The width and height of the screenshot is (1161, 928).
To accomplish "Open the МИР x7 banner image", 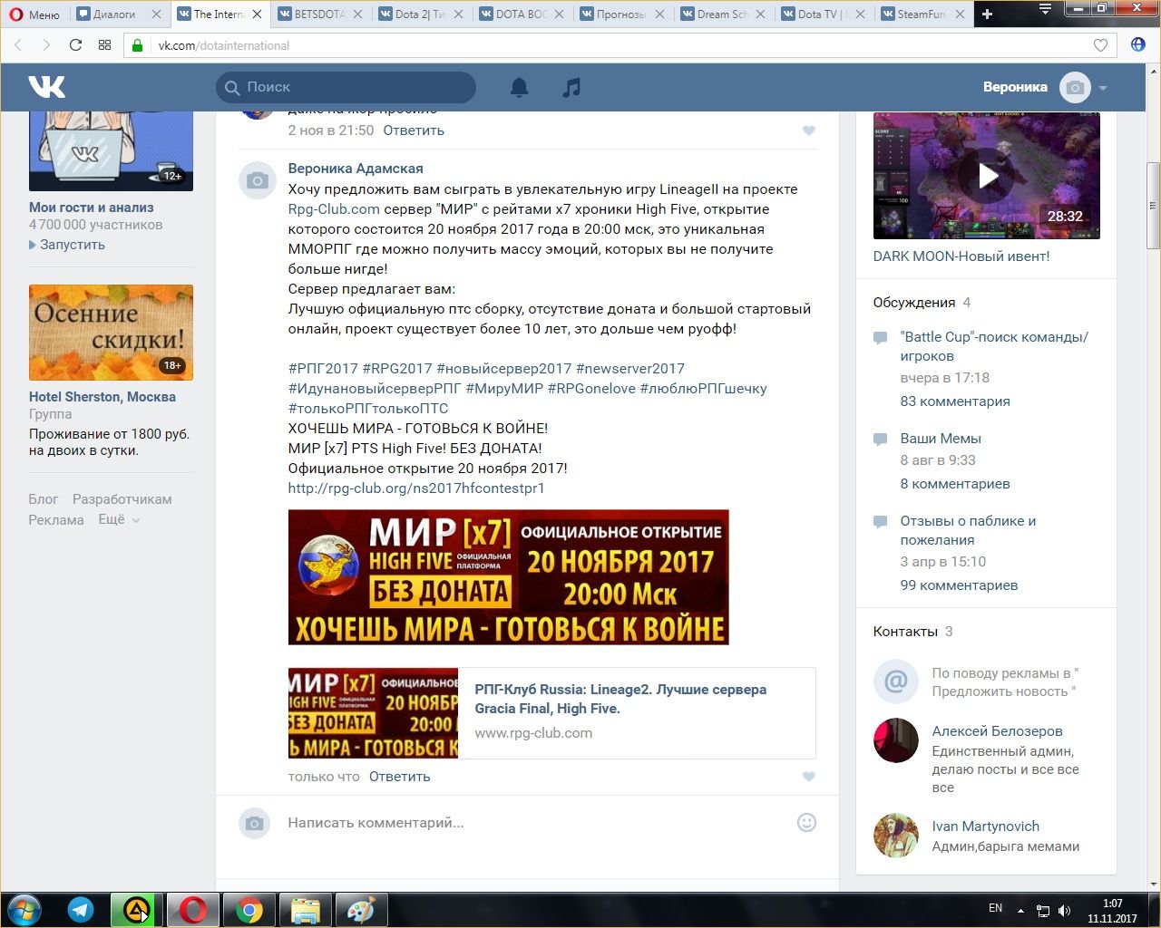I will [x=508, y=577].
